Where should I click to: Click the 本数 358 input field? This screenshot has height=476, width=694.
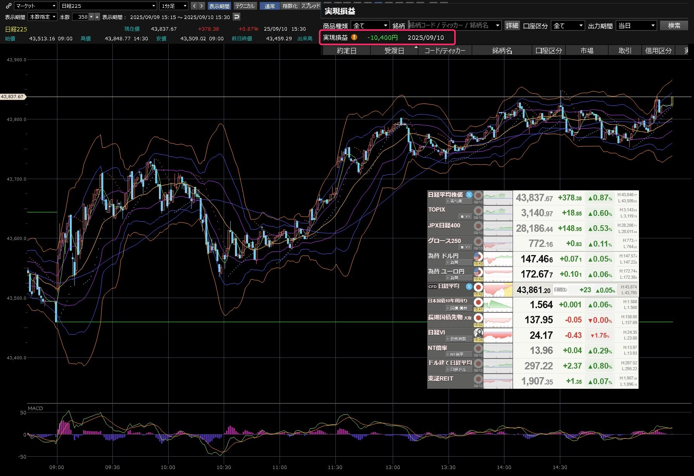[x=81, y=17]
